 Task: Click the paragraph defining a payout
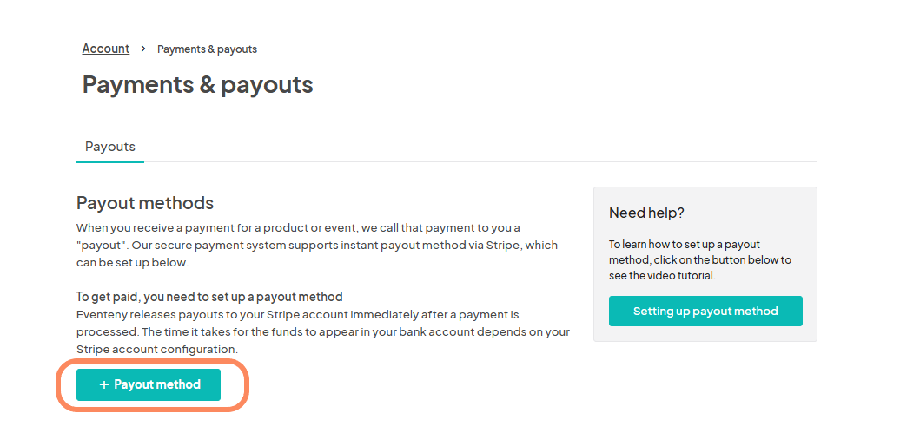click(x=317, y=245)
